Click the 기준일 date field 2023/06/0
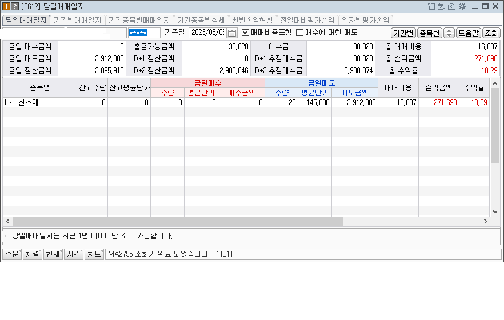The image size is (504, 320). coord(207,33)
